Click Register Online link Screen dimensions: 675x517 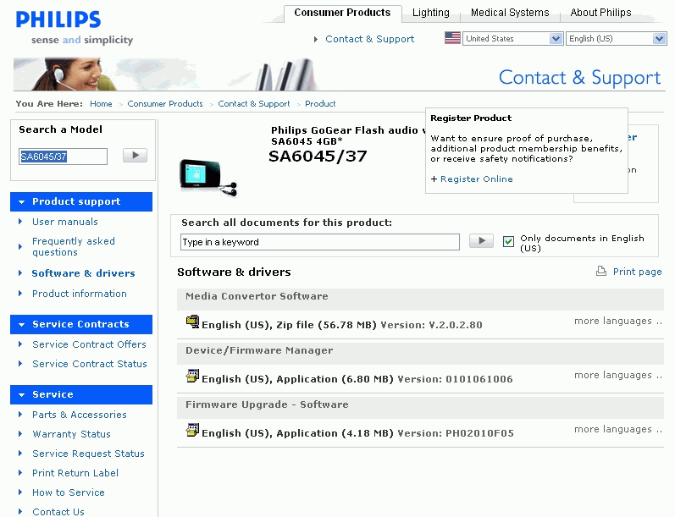point(477,179)
